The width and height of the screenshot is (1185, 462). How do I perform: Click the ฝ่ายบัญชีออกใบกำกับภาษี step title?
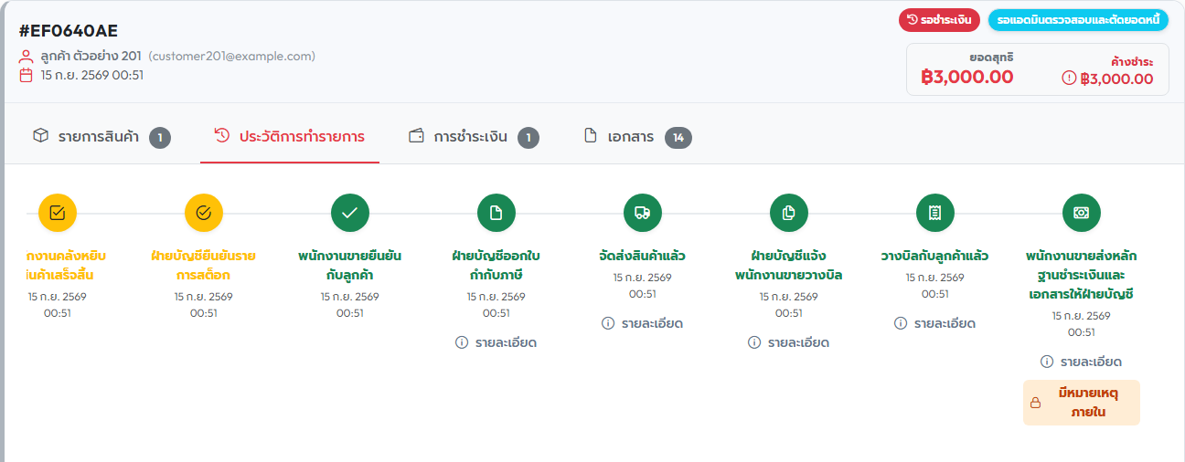point(496,265)
